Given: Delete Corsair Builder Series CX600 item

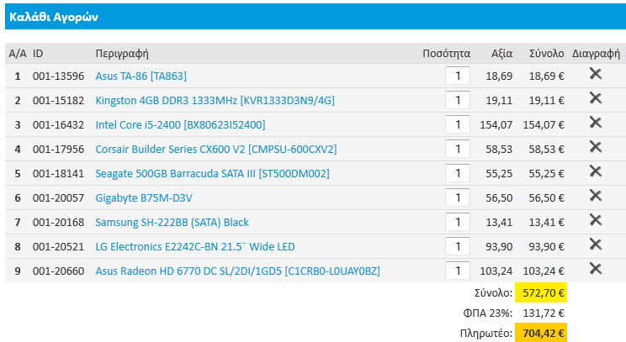Looking at the screenshot, I should coord(595,147).
